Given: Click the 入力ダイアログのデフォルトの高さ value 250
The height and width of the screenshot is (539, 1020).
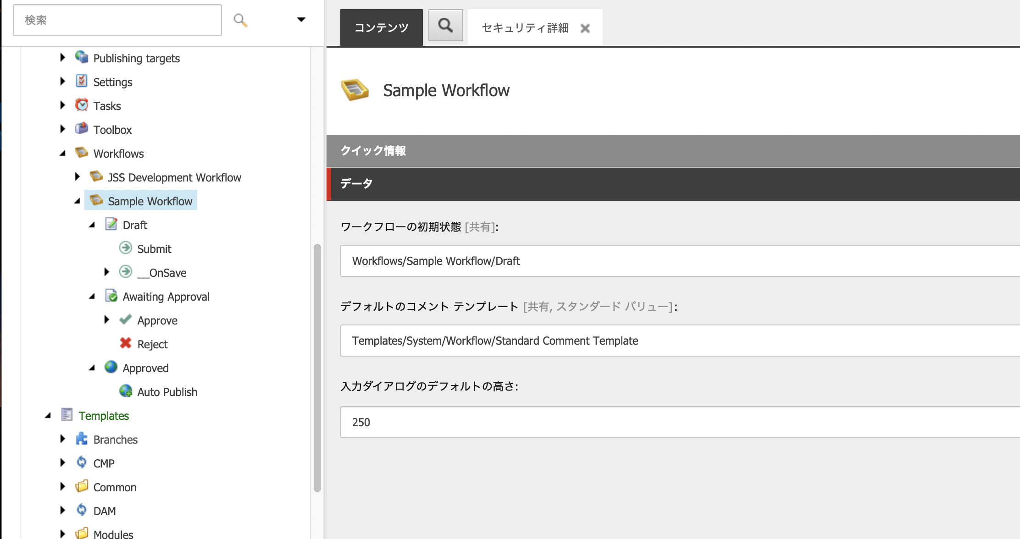Looking at the screenshot, I should pos(361,422).
